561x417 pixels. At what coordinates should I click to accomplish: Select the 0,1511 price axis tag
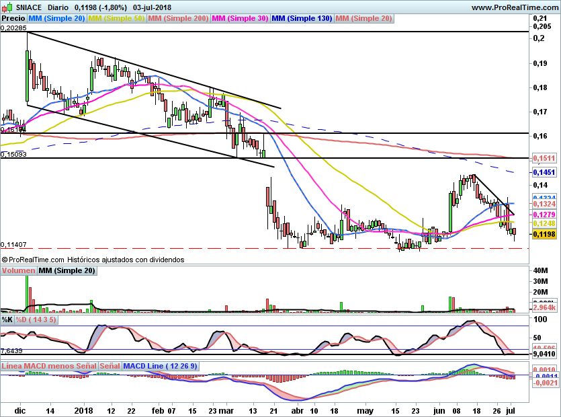[544, 158]
